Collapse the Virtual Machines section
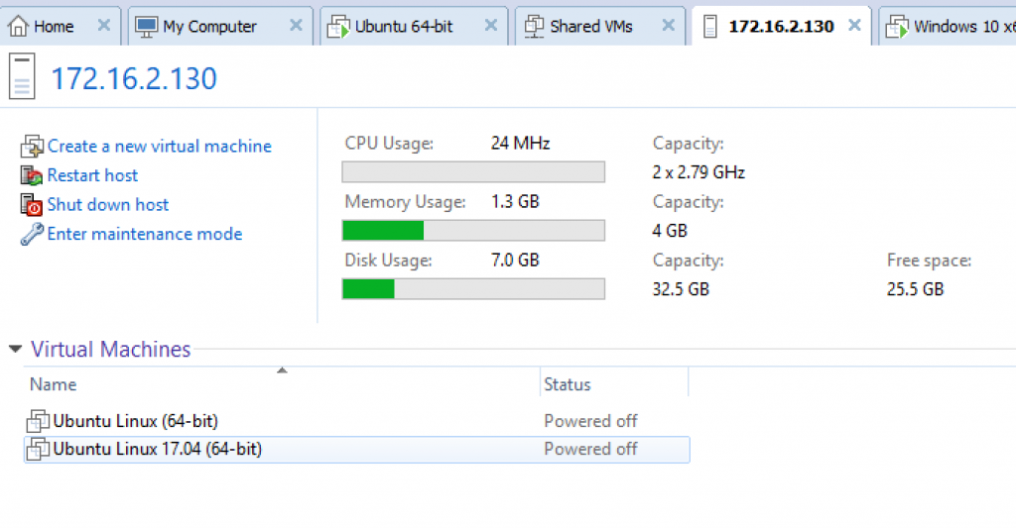Image resolution: width=1016 pixels, height=528 pixels. click(x=15, y=349)
